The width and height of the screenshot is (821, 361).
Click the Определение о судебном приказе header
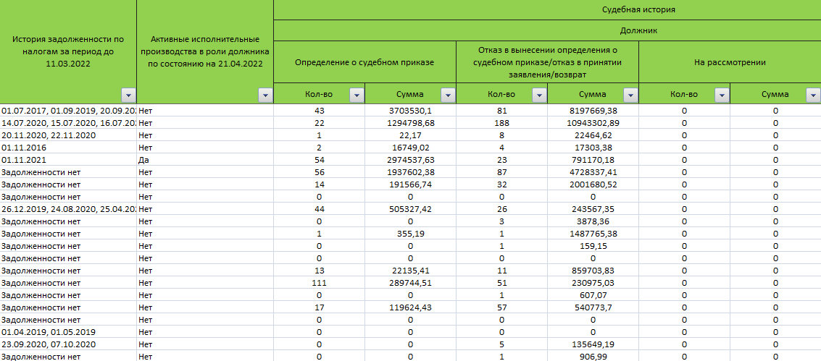tap(364, 63)
